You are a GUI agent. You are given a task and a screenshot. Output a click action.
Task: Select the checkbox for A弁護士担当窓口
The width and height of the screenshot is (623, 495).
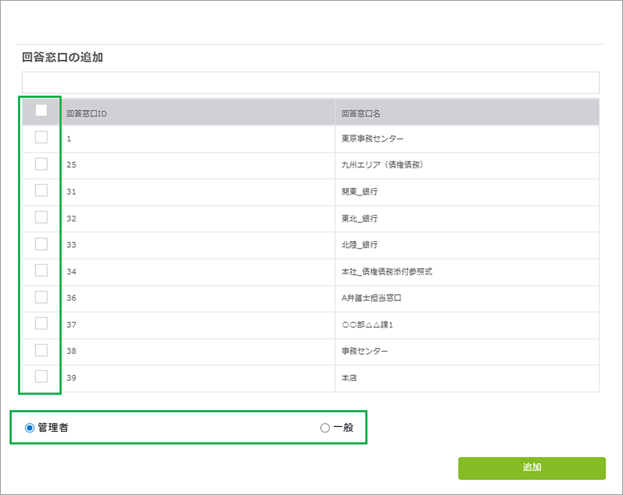41,297
